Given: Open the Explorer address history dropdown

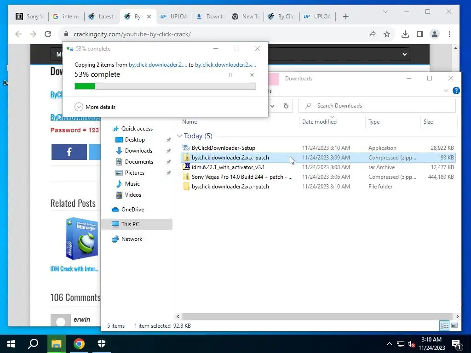Looking at the screenshot, I should [x=272, y=106].
